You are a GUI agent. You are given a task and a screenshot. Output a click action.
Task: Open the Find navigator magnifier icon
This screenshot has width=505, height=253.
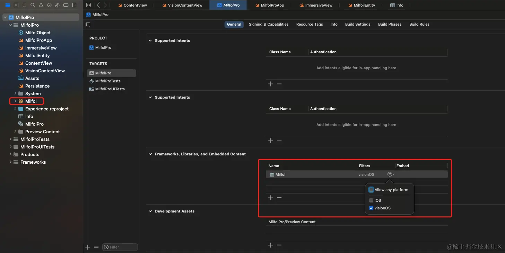pyautogui.click(x=33, y=5)
